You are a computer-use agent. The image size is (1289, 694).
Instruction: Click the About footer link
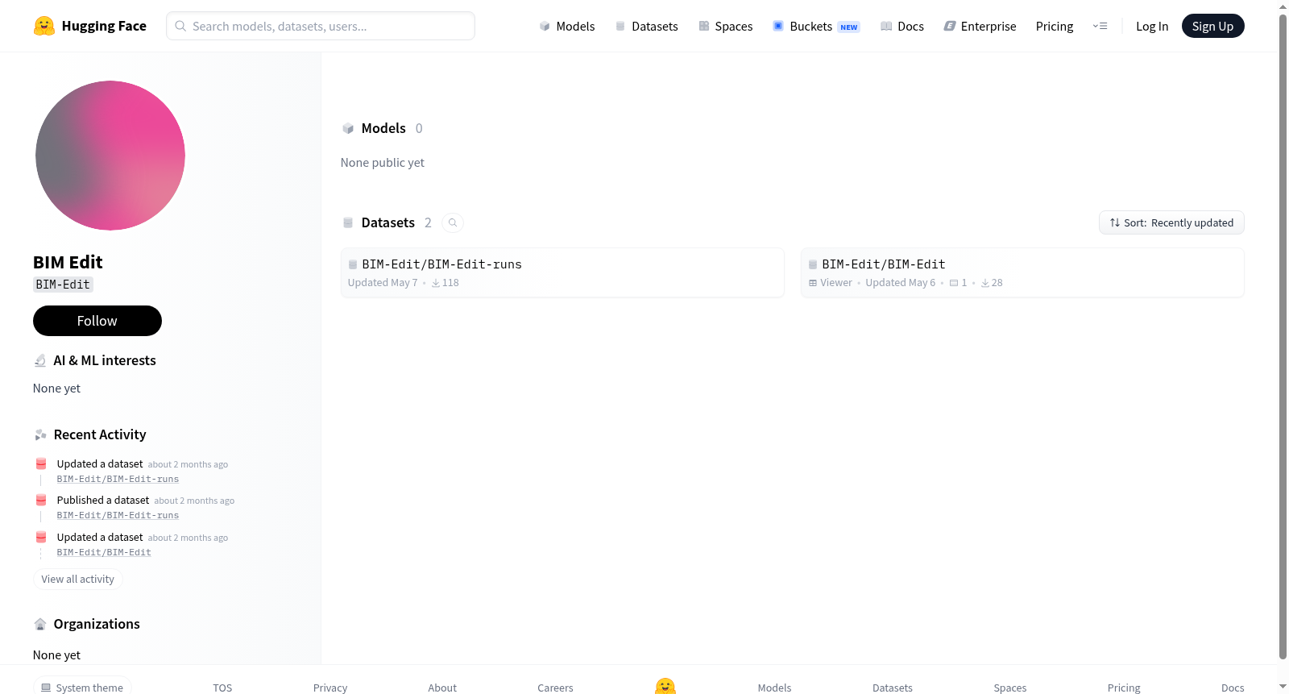coord(442,688)
